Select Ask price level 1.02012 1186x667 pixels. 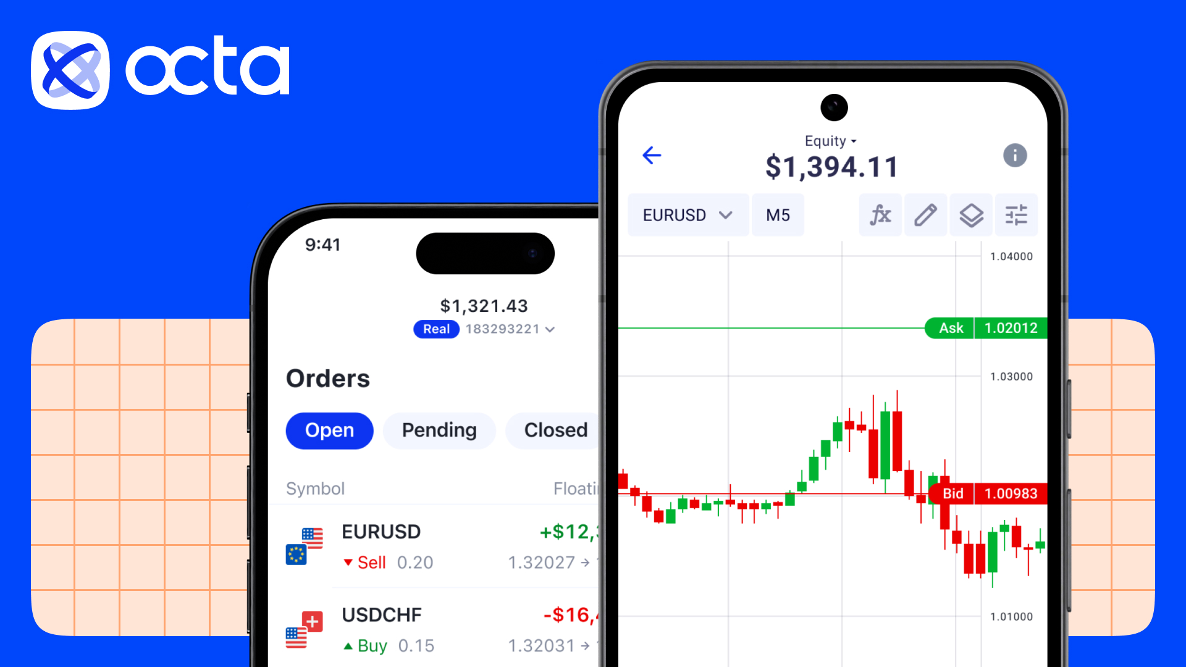coord(986,327)
